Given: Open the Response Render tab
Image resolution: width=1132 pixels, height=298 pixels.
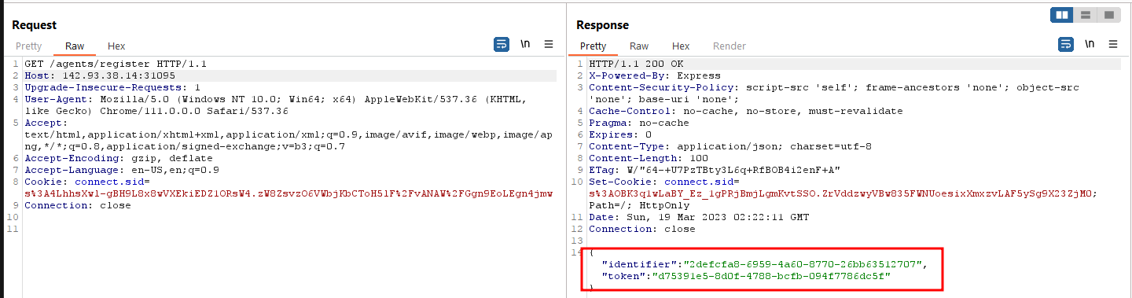Looking at the screenshot, I should pos(729,46).
